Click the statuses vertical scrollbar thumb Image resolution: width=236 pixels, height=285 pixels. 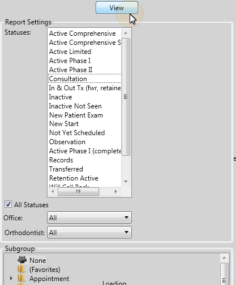(126, 97)
